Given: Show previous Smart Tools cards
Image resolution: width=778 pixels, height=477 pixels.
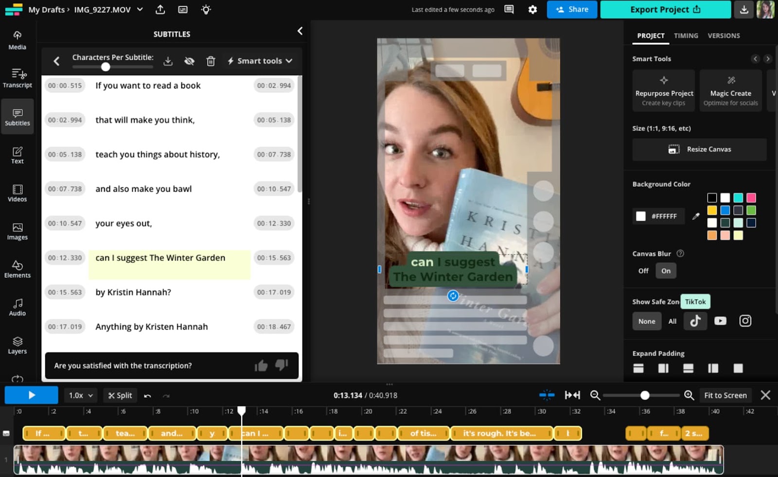Looking at the screenshot, I should pos(755,59).
